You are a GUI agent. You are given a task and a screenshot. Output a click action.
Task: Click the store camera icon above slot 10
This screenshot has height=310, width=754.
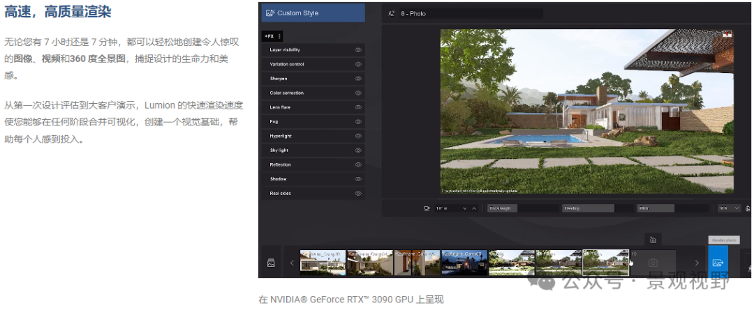tap(653, 240)
